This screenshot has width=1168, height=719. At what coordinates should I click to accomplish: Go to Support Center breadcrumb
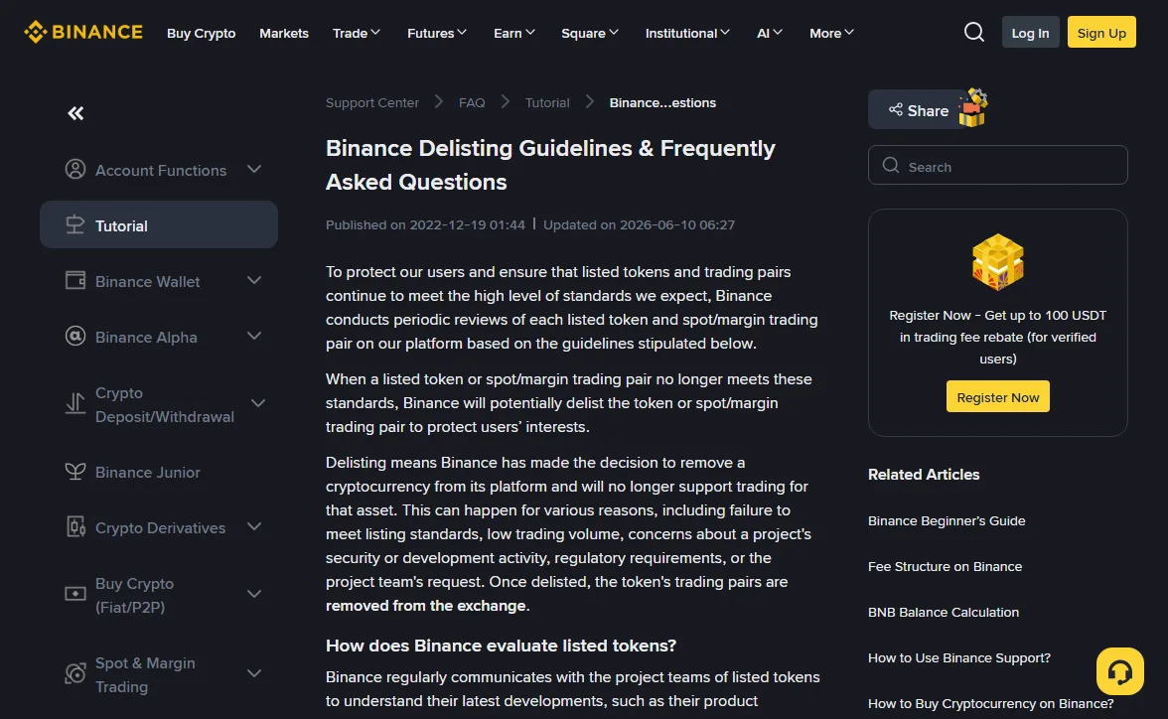click(371, 103)
